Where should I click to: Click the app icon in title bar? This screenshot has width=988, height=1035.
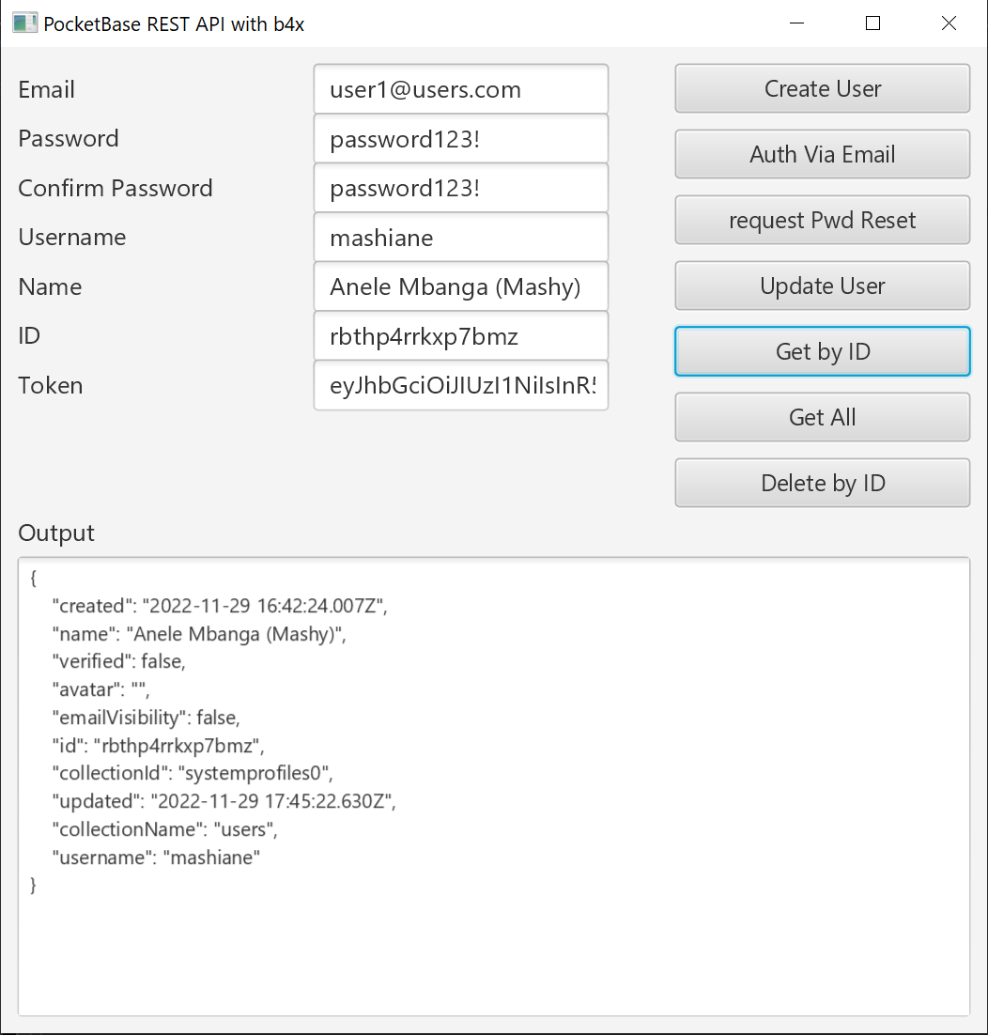(x=25, y=23)
